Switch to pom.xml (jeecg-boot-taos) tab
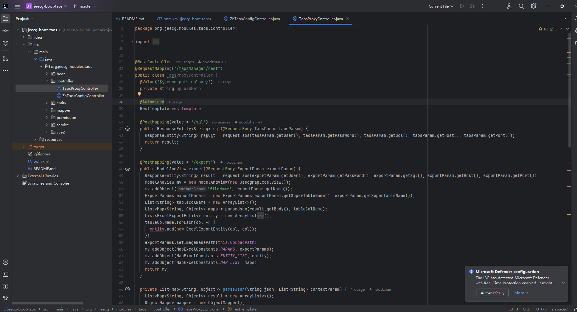This screenshot has height=312, width=577. coord(184,19)
